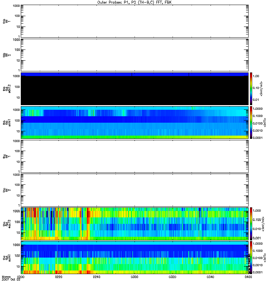Click the 1.0000 value on thb scm1 color bar
This screenshot has height=287, width=269.
(x=258, y=109)
